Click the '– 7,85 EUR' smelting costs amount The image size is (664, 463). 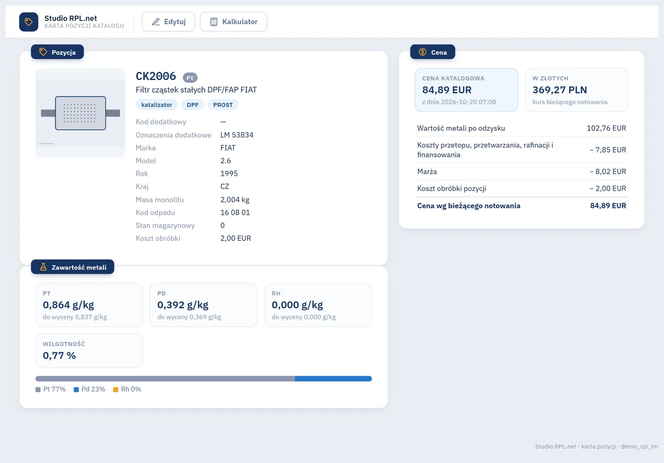(608, 150)
